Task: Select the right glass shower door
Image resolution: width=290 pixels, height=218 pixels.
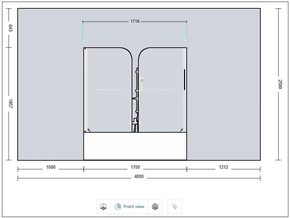Action: pyautogui.click(x=163, y=90)
